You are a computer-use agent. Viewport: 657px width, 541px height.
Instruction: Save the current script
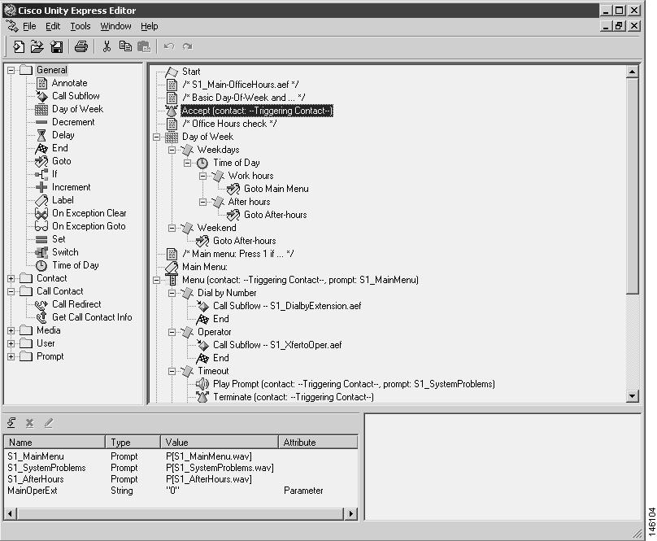pos(55,46)
